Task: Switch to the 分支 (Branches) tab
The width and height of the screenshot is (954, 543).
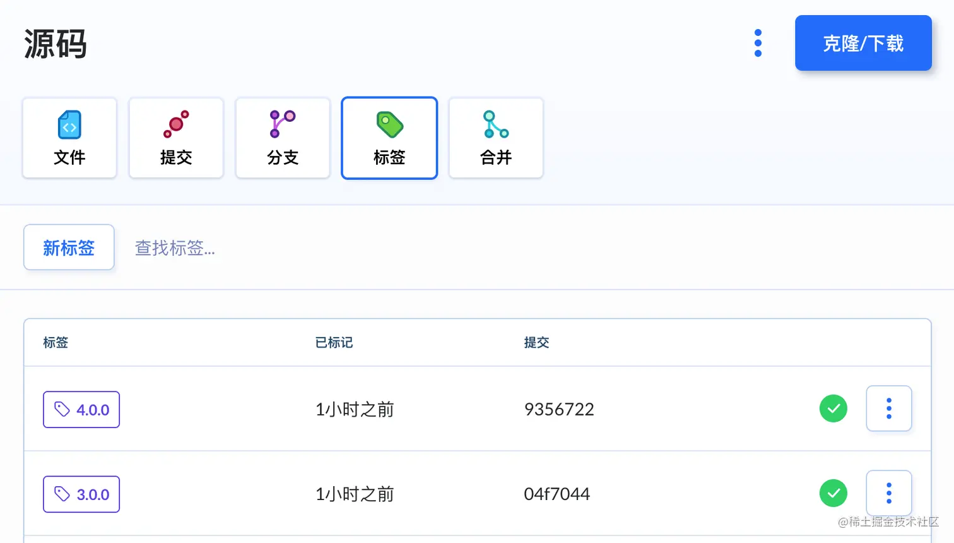Action: [283, 138]
